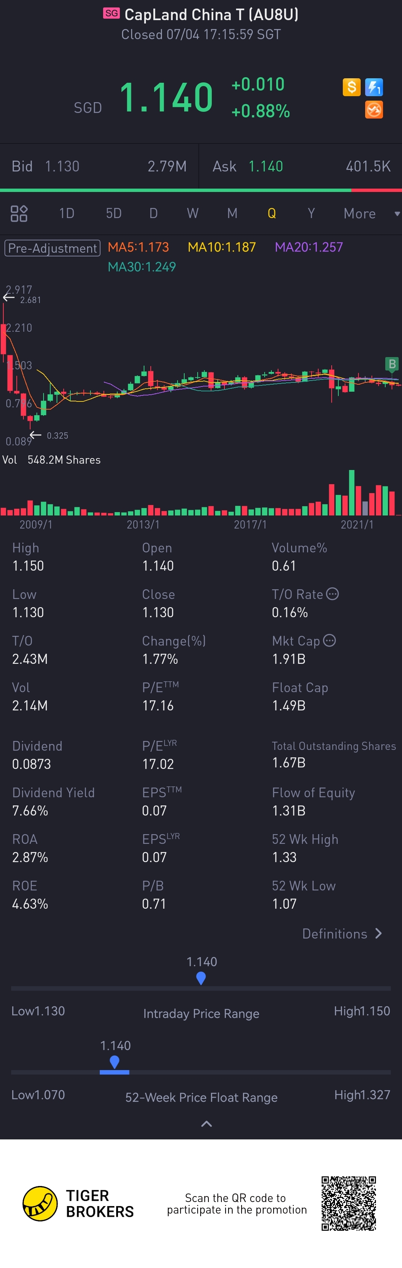The height and width of the screenshot is (1268, 402).
Task: Tap the intraday price range marker
Action: click(201, 978)
